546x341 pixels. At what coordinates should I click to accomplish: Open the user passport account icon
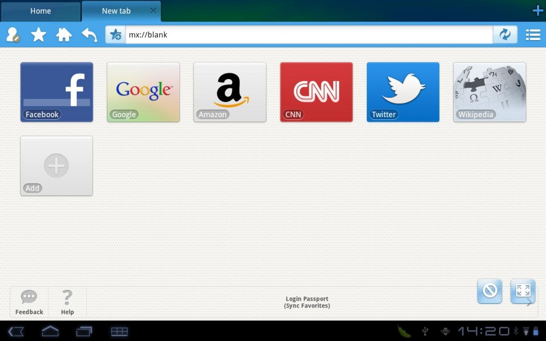click(13, 35)
